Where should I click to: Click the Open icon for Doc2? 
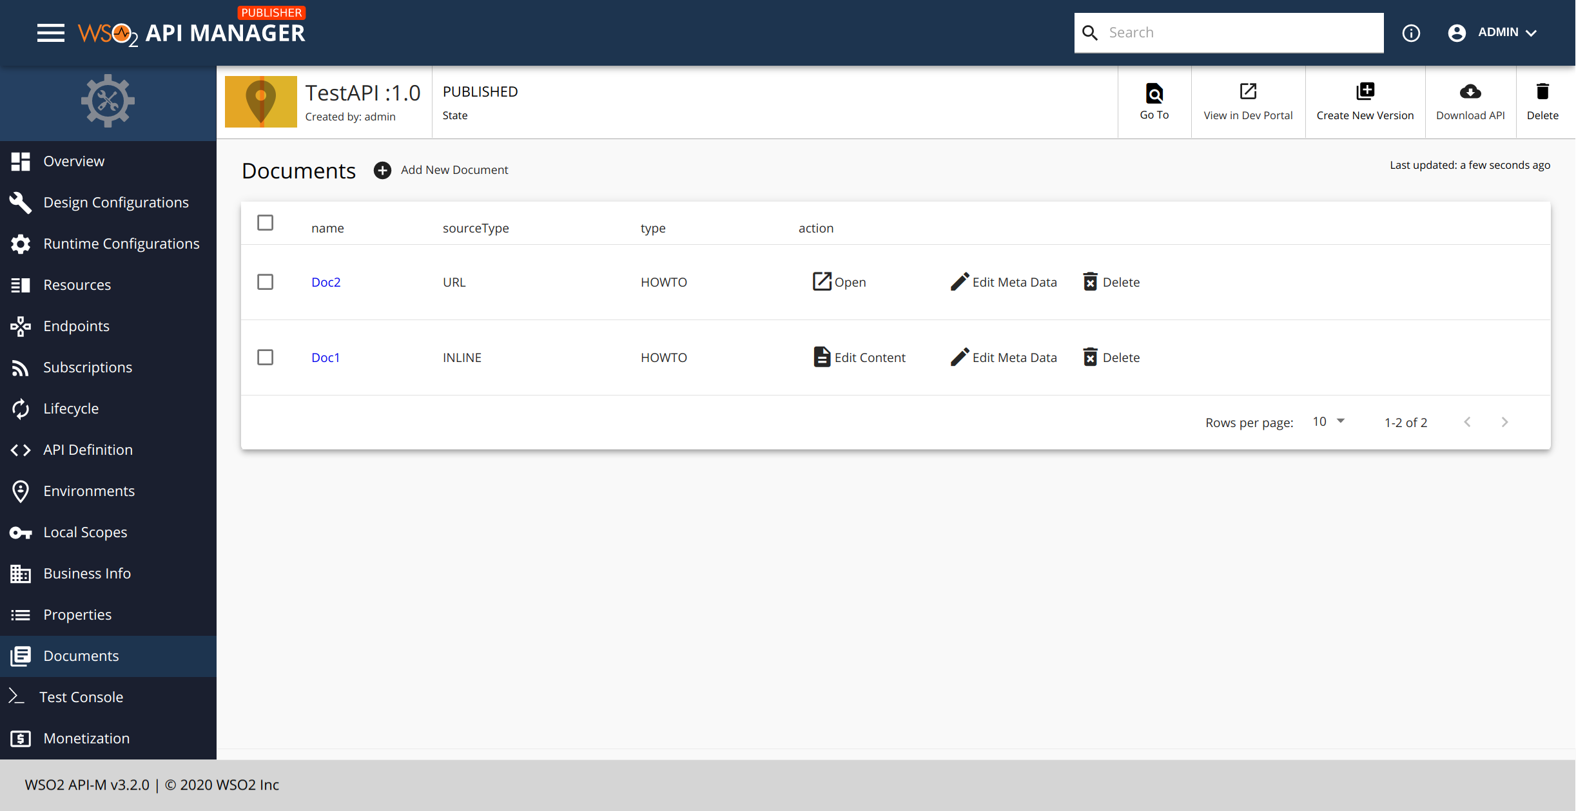(822, 281)
